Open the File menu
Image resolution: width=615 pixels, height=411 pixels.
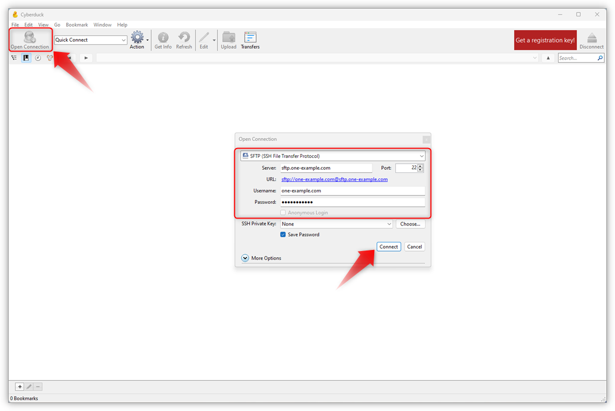pyautogui.click(x=15, y=25)
